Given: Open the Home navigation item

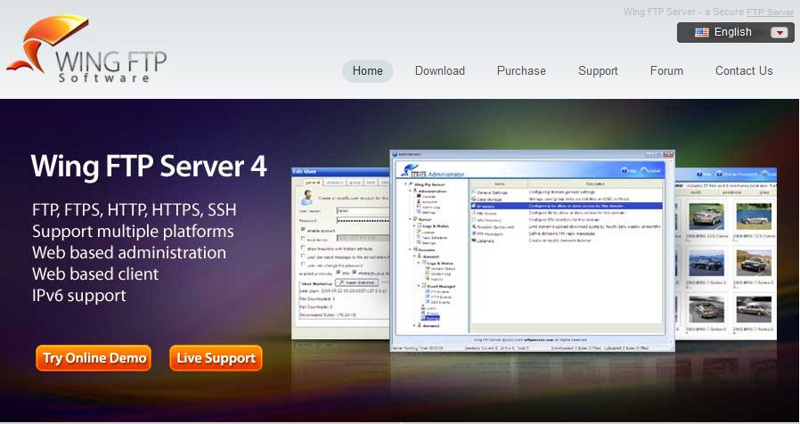Looking at the screenshot, I should coord(367,71).
